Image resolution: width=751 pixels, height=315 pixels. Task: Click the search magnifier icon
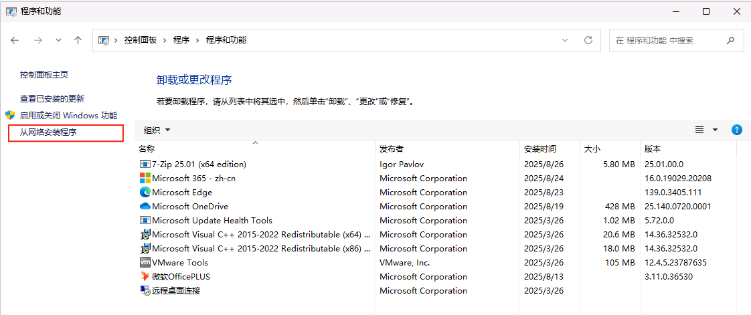[730, 40]
